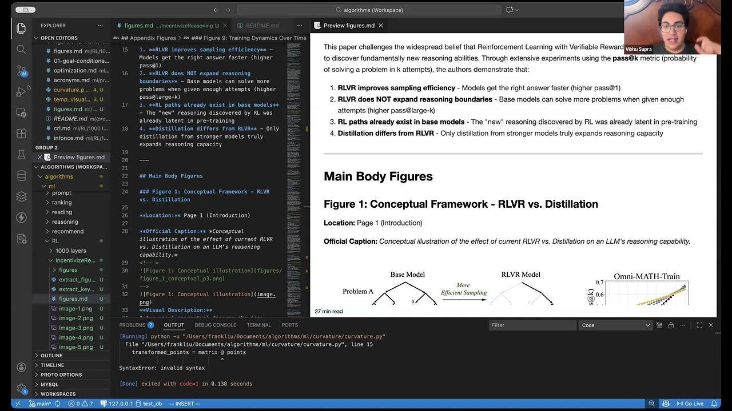
Task: Collapse the RL folder
Action: click(55, 241)
